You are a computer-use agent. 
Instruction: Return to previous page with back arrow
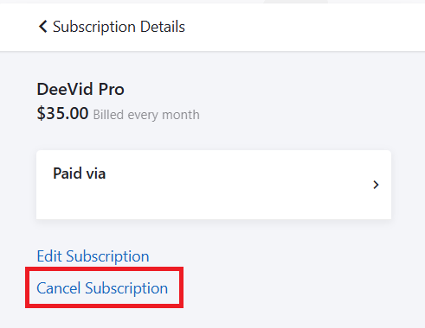tap(43, 27)
